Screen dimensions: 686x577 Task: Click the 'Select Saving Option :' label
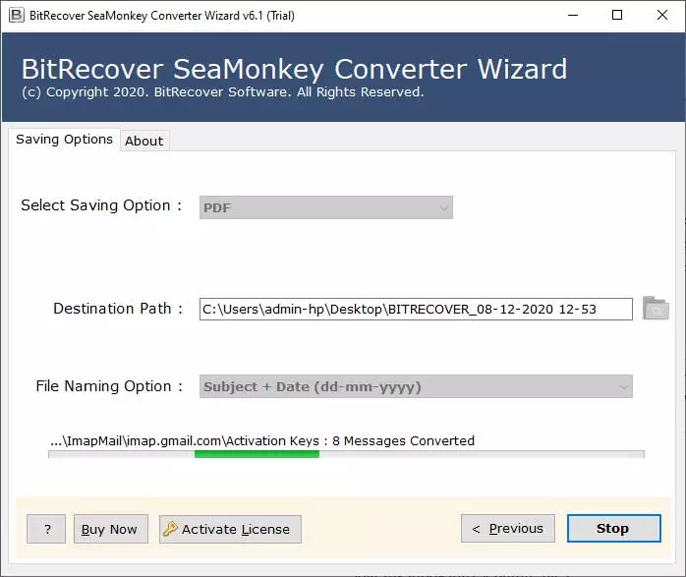pyautogui.click(x=101, y=205)
